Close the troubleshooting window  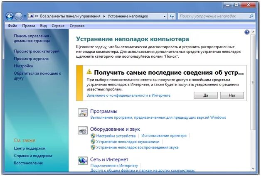pyautogui.click(x=248, y=5)
